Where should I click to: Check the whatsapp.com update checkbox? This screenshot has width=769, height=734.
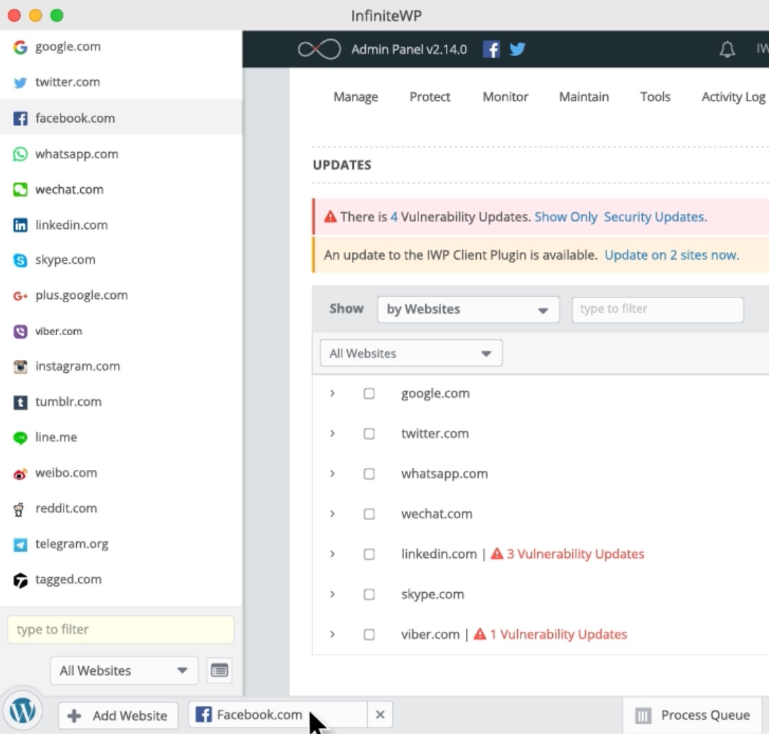click(369, 474)
